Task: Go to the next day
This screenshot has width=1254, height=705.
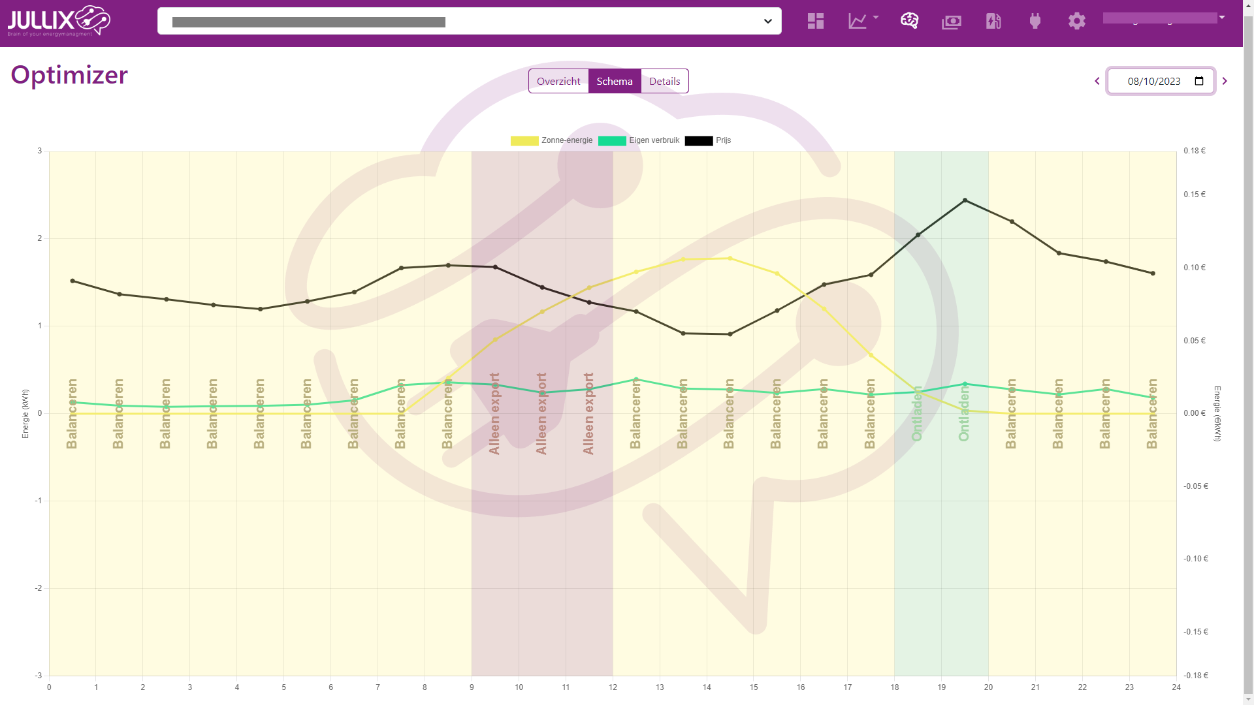Action: click(x=1225, y=81)
